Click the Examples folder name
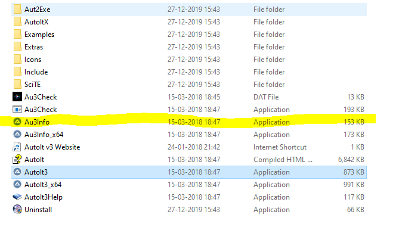Viewport: 396px width, 230px height. tap(39, 35)
